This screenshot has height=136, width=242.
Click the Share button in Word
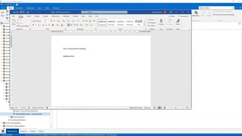(x=172, y=16)
